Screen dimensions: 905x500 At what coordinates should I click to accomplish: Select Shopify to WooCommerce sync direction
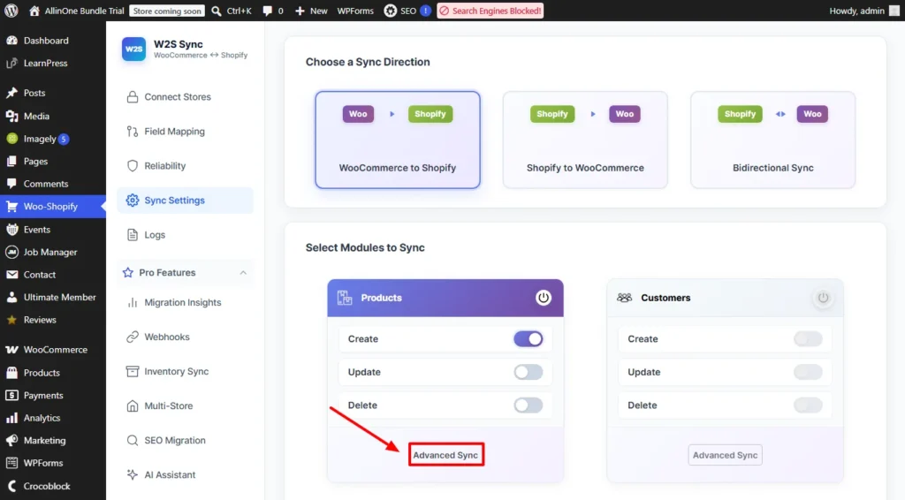tap(585, 140)
